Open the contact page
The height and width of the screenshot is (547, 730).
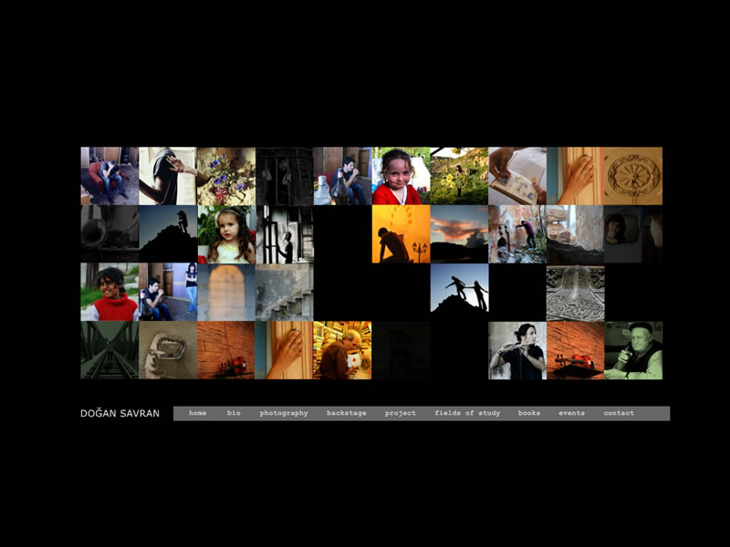click(619, 413)
